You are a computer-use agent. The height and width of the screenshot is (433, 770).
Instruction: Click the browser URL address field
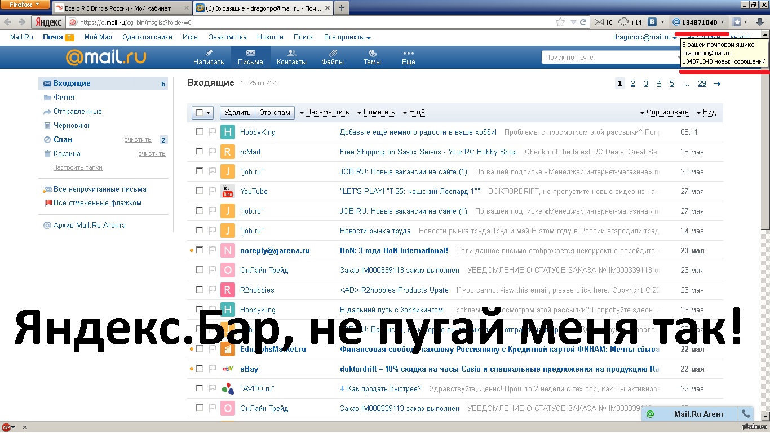point(316,22)
